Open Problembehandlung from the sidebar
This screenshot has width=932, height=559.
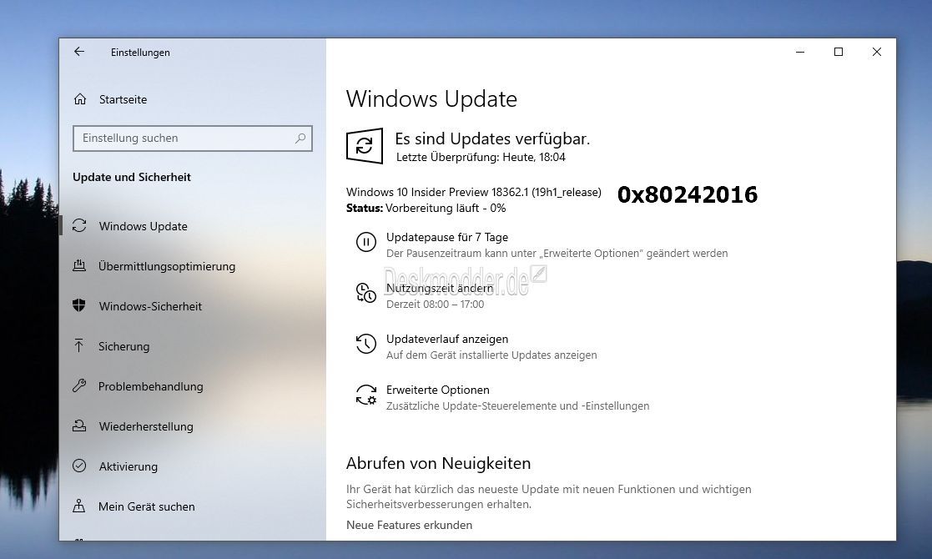click(150, 386)
